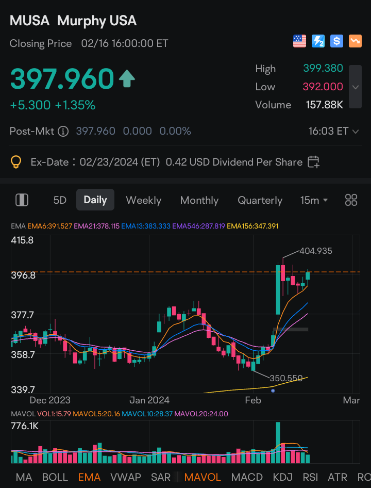Enable the ATR sub-indicator
This screenshot has width=371, height=488.
pyautogui.click(x=338, y=477)
